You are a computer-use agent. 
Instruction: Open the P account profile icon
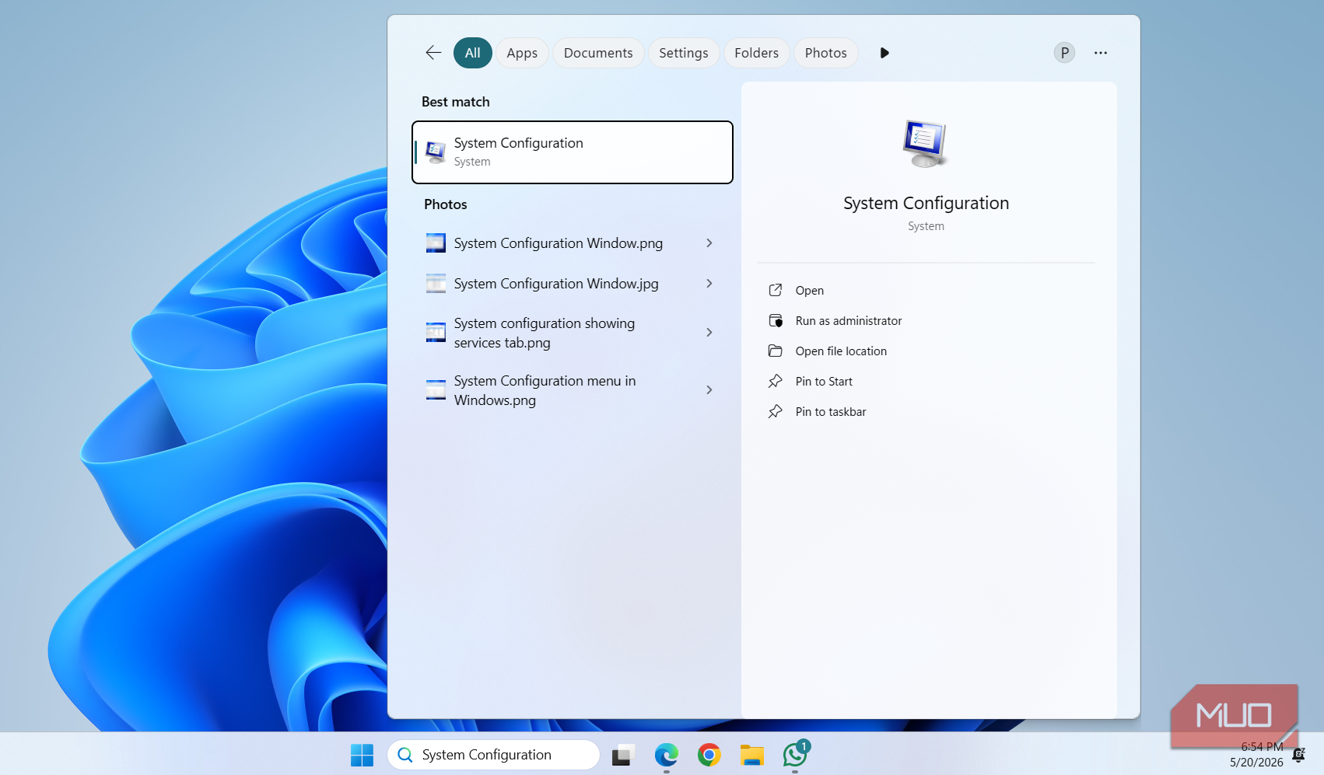1064,53
